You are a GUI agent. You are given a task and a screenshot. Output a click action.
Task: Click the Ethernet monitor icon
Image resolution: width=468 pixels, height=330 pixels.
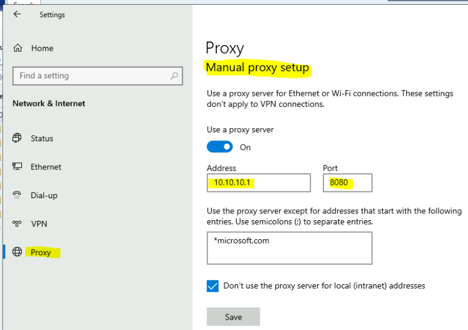[18, 167]
